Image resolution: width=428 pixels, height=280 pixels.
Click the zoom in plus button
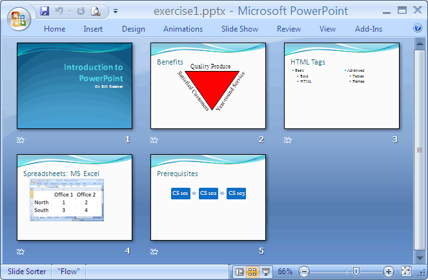click(x=389, y=272)
